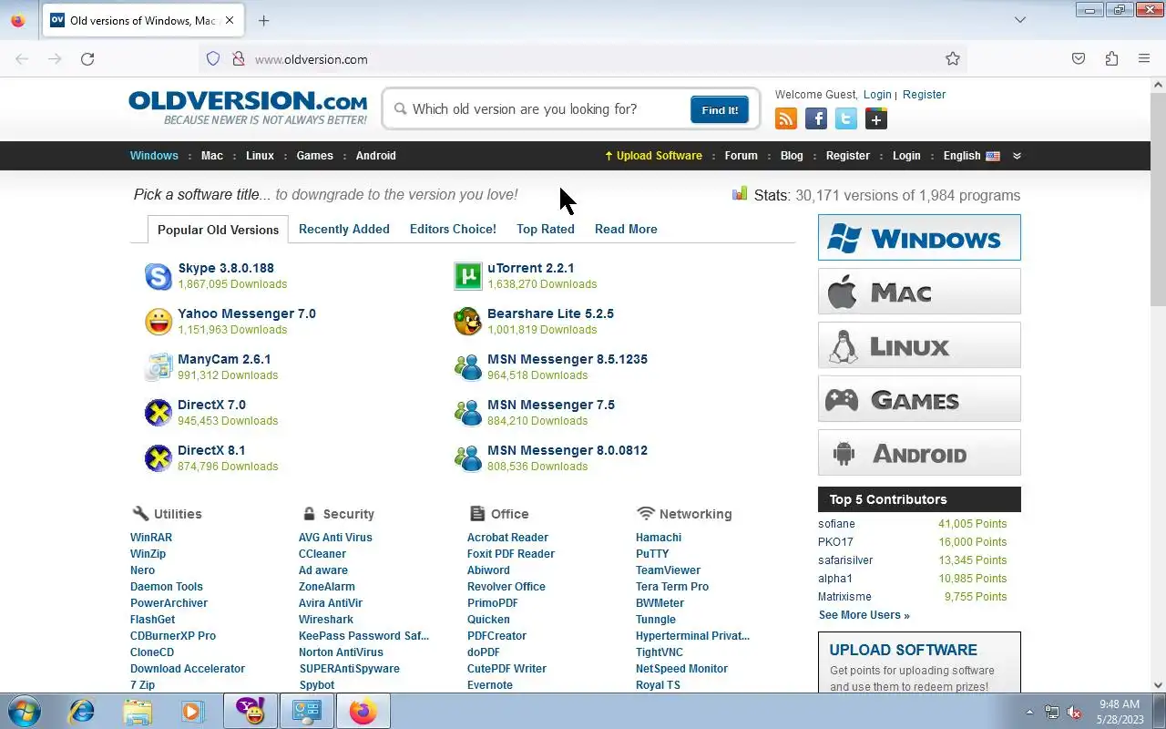This screenshot has width=1166, height=729.
Task: Open the RSS feed icon
Action: tap(785, 118)
